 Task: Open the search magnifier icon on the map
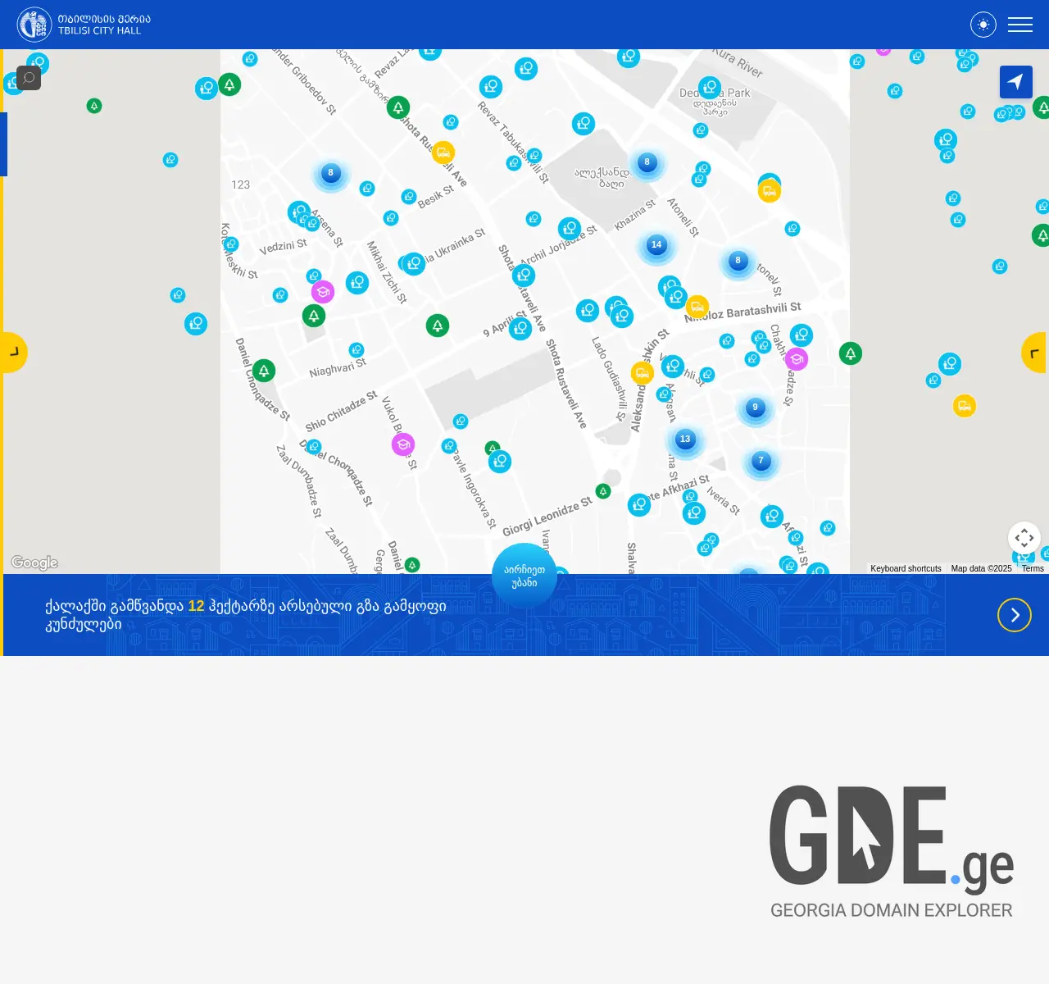click(x=28, y=77)
